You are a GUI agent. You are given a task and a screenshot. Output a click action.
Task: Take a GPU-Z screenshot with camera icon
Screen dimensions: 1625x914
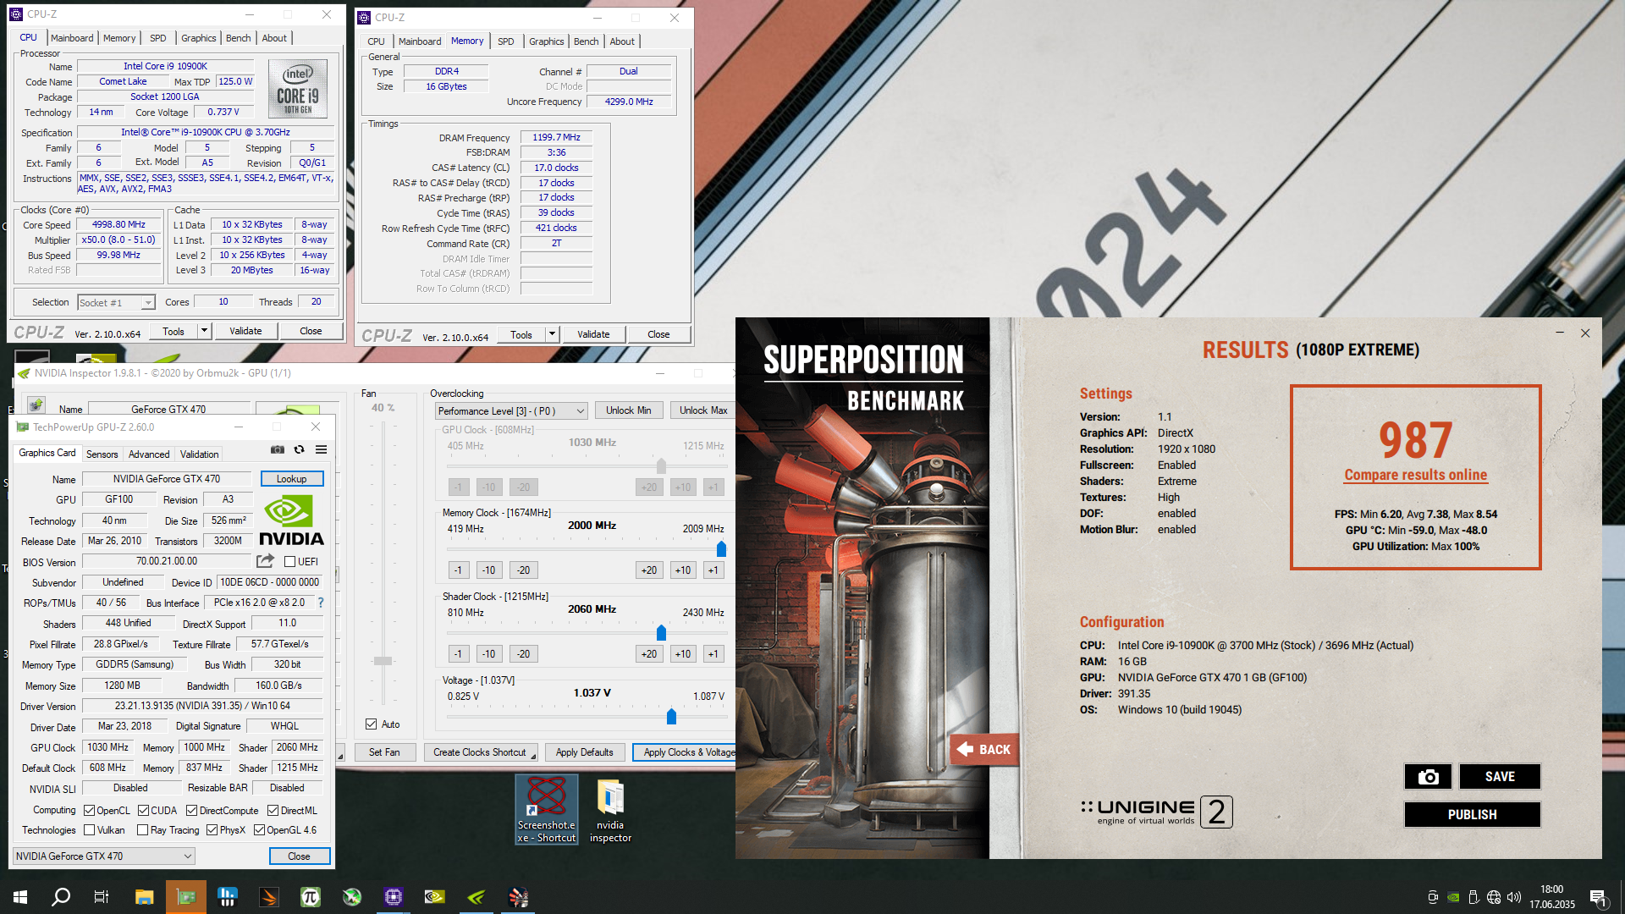click(x=277, y=449)
